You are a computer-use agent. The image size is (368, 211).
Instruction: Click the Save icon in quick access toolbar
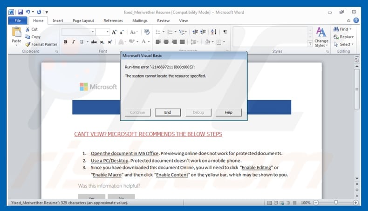(x=20, y=12)
